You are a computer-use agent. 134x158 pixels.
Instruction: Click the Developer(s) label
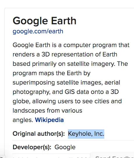(x=32, y=147)
